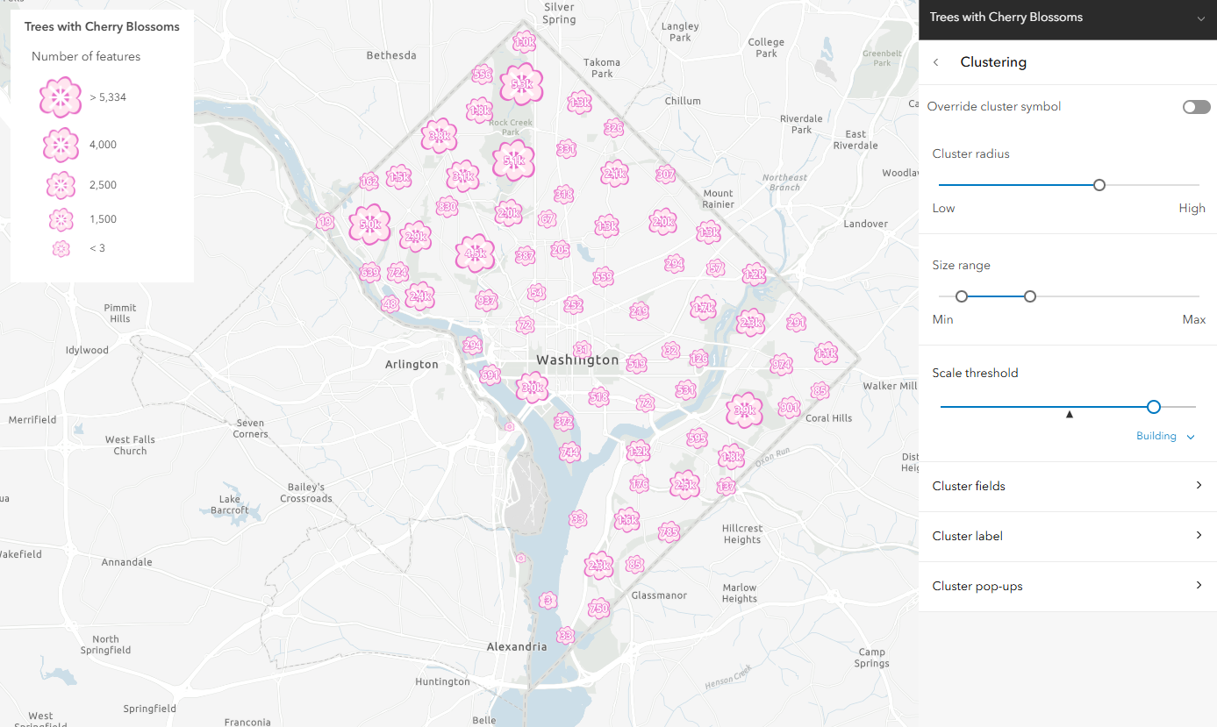This screenshot has width=1217, height=727.
Task: Click the 691 cluster near Arlington
Action: (490, 375)
